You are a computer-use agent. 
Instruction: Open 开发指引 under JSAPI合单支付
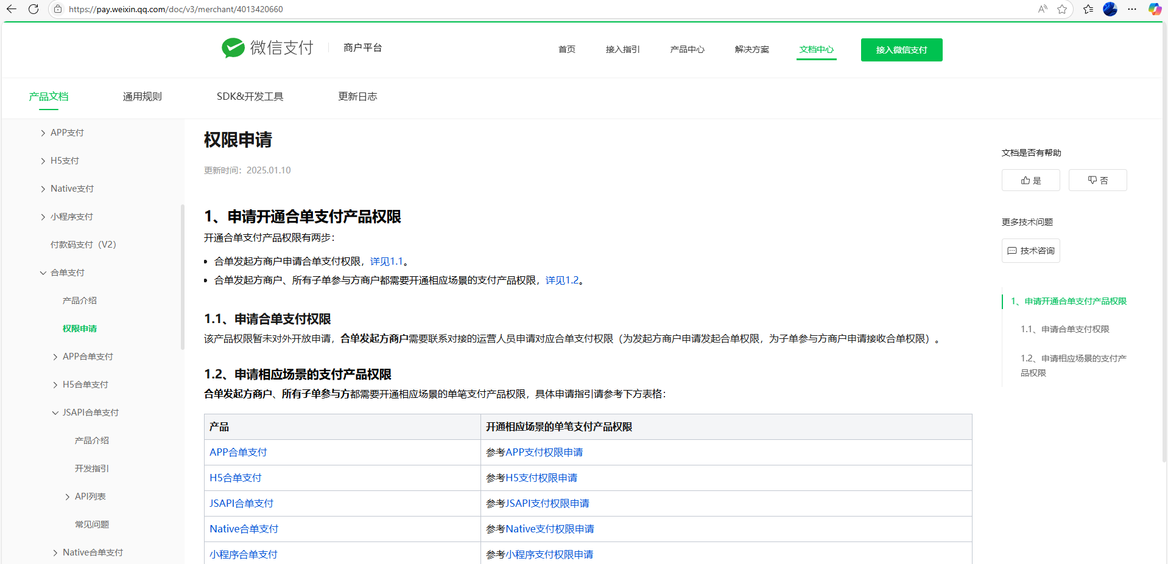(x=92, y=468)
